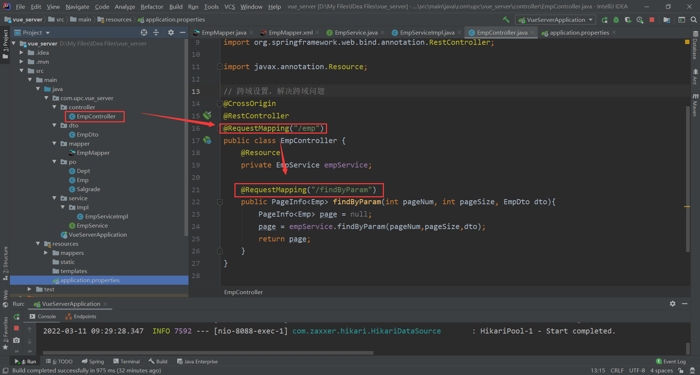Open Project Structure icon
The width and height of the screenshot is (700, 375).
[667, 20]
